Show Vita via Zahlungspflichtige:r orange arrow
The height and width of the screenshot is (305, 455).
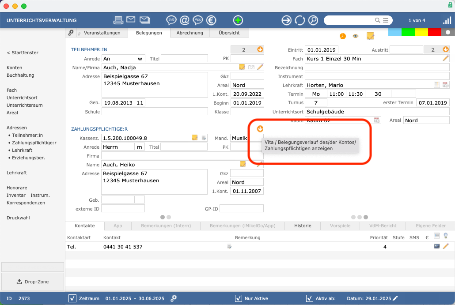tap(260, 129)
